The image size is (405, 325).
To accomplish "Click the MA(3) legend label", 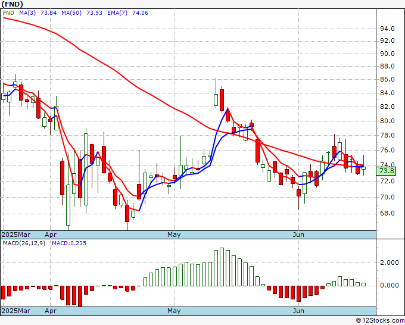I will (27, 13).
